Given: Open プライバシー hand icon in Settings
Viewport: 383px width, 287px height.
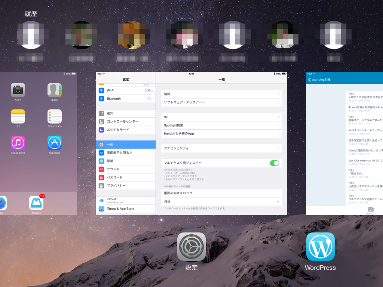Looking at the screenshot, I should pos(101,186).
